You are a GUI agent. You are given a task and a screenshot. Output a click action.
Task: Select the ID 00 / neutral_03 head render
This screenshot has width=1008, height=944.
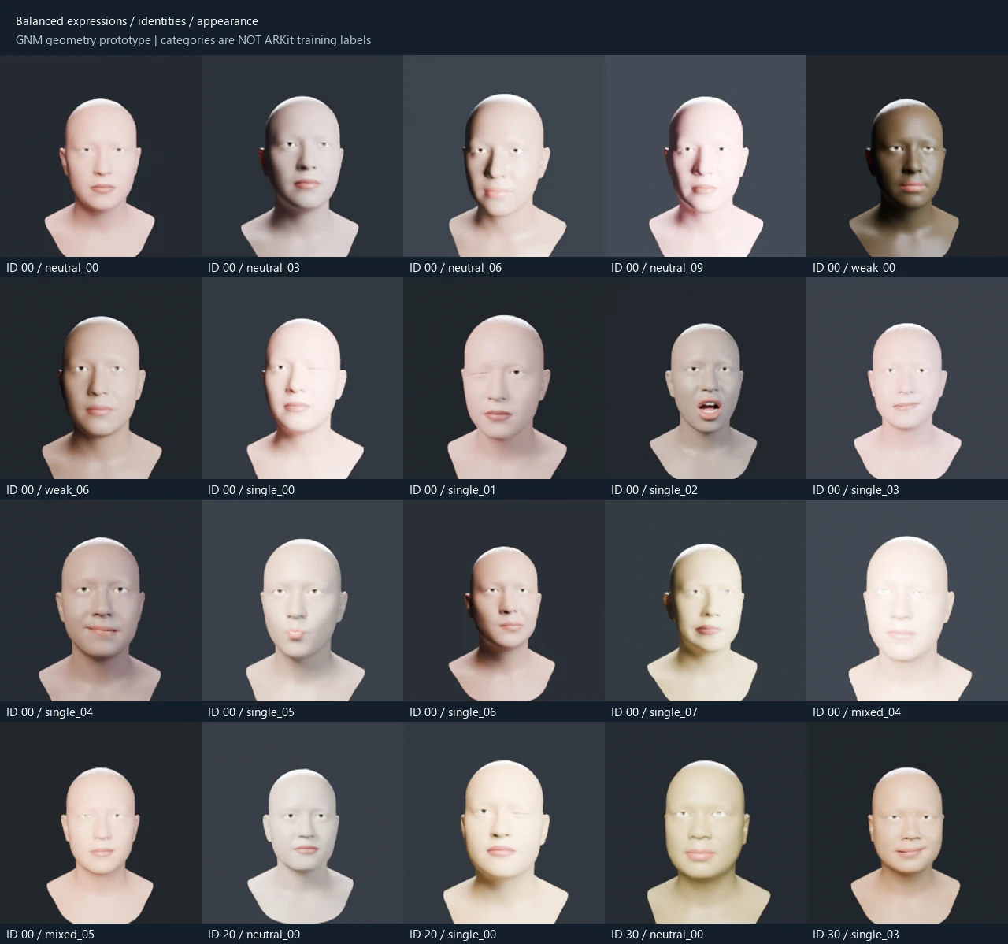[x=302, y=156]
